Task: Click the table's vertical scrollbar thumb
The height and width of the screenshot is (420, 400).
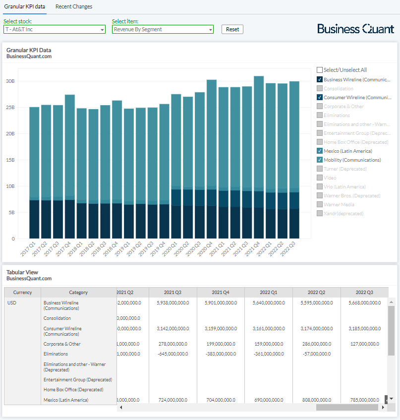Action: (391, 331)
